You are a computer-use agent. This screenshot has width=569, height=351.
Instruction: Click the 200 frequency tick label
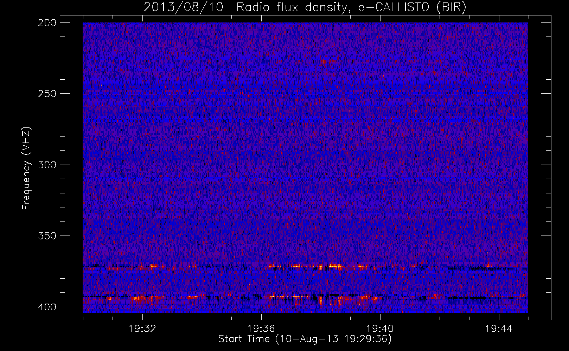point(47,23)
